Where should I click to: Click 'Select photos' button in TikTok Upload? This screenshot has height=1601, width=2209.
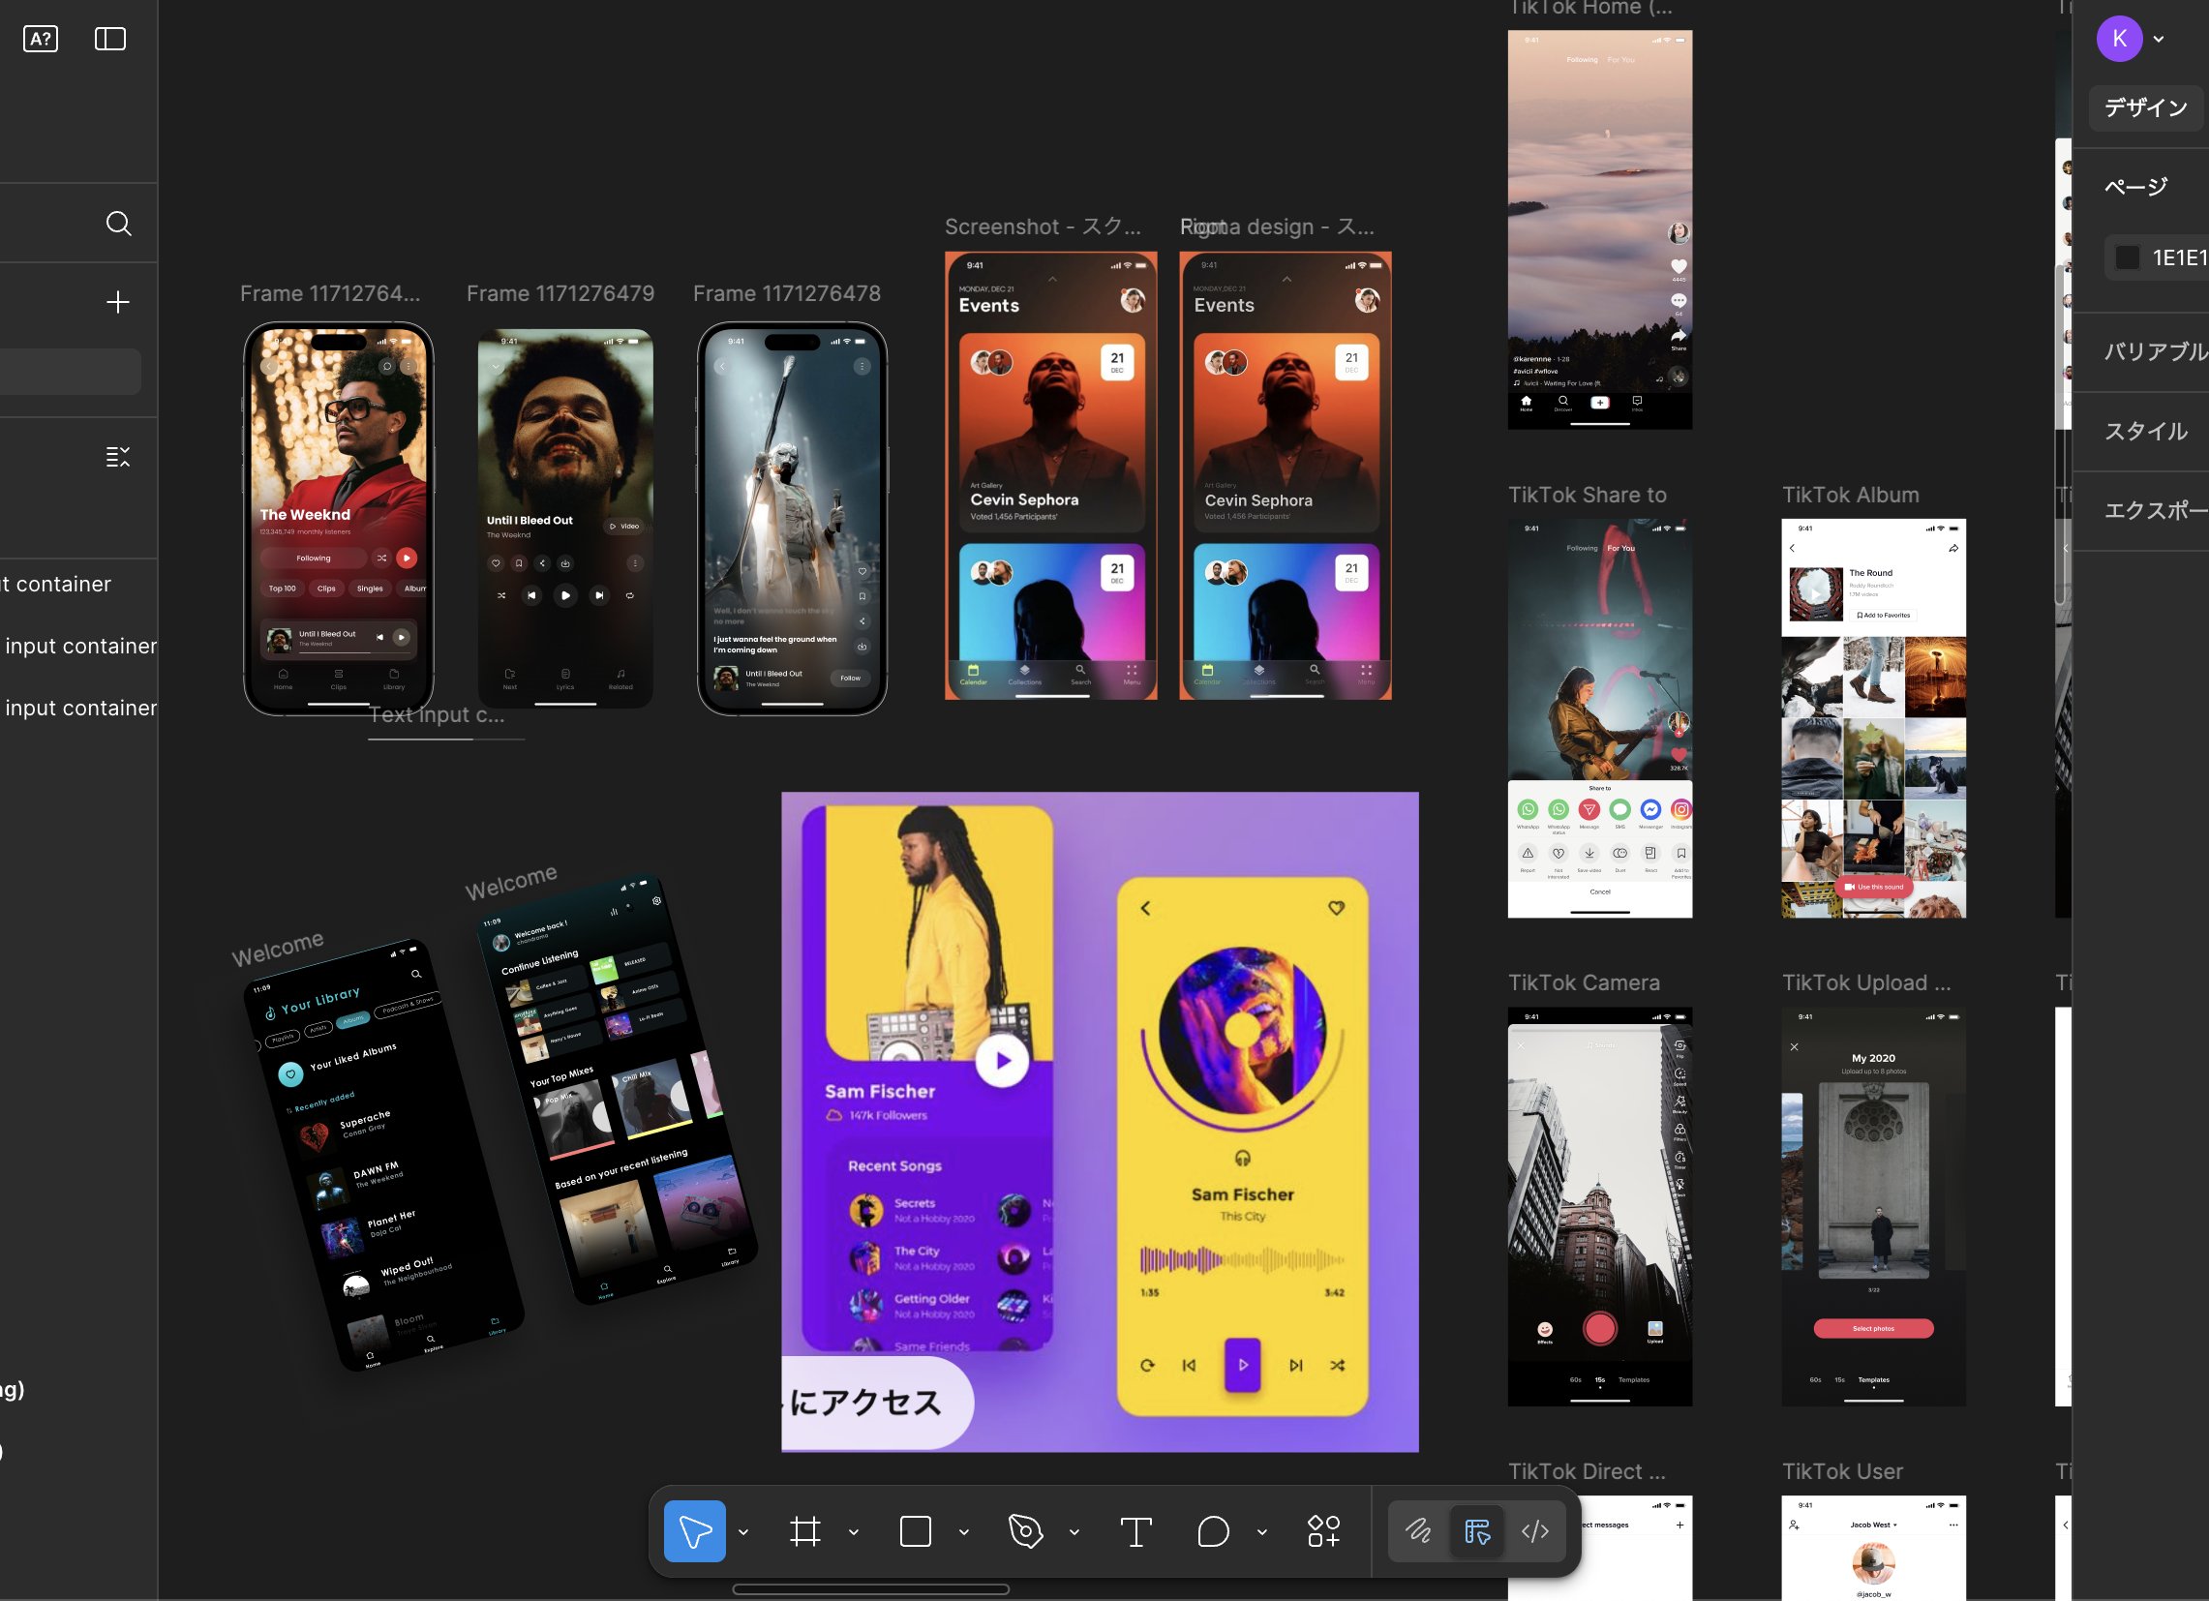pos(1873,1328)
